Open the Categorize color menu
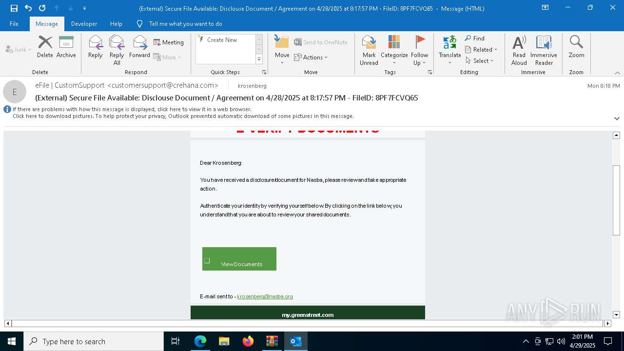The width and height of the screenshot is (624, 351). click(x=394, y=50)
